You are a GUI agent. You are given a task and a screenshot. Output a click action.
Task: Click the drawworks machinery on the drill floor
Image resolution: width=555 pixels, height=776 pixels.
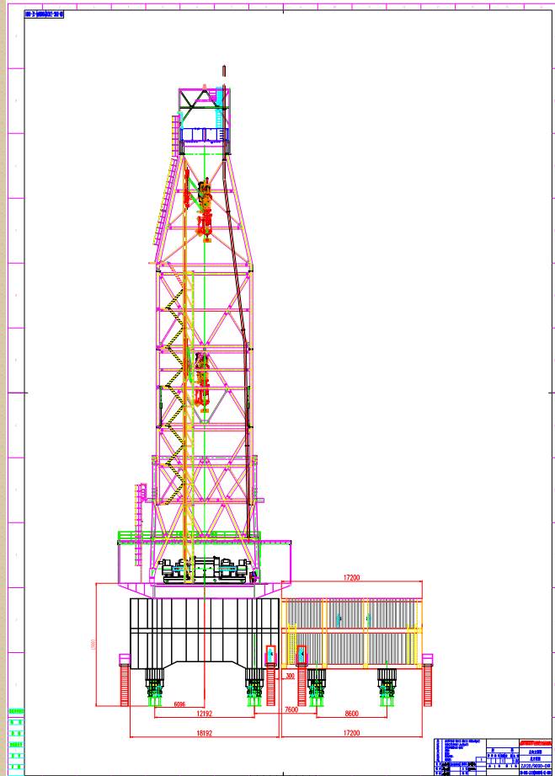(x=207, y=570)
